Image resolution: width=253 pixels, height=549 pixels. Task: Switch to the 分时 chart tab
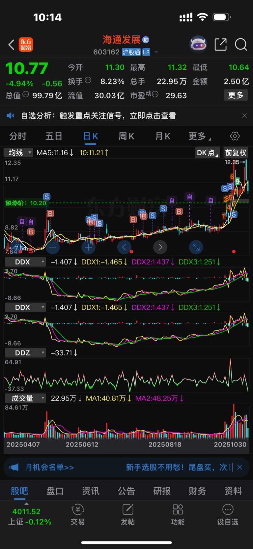point(18,136)
